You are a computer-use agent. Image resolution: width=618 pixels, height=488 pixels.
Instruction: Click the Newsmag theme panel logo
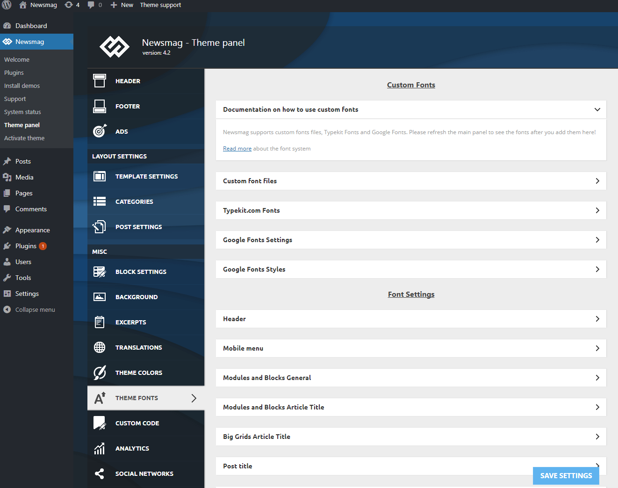click(x=115, y=47)
